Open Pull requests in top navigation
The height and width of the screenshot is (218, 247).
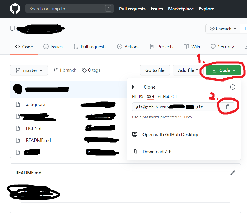(x=132, y=9)
